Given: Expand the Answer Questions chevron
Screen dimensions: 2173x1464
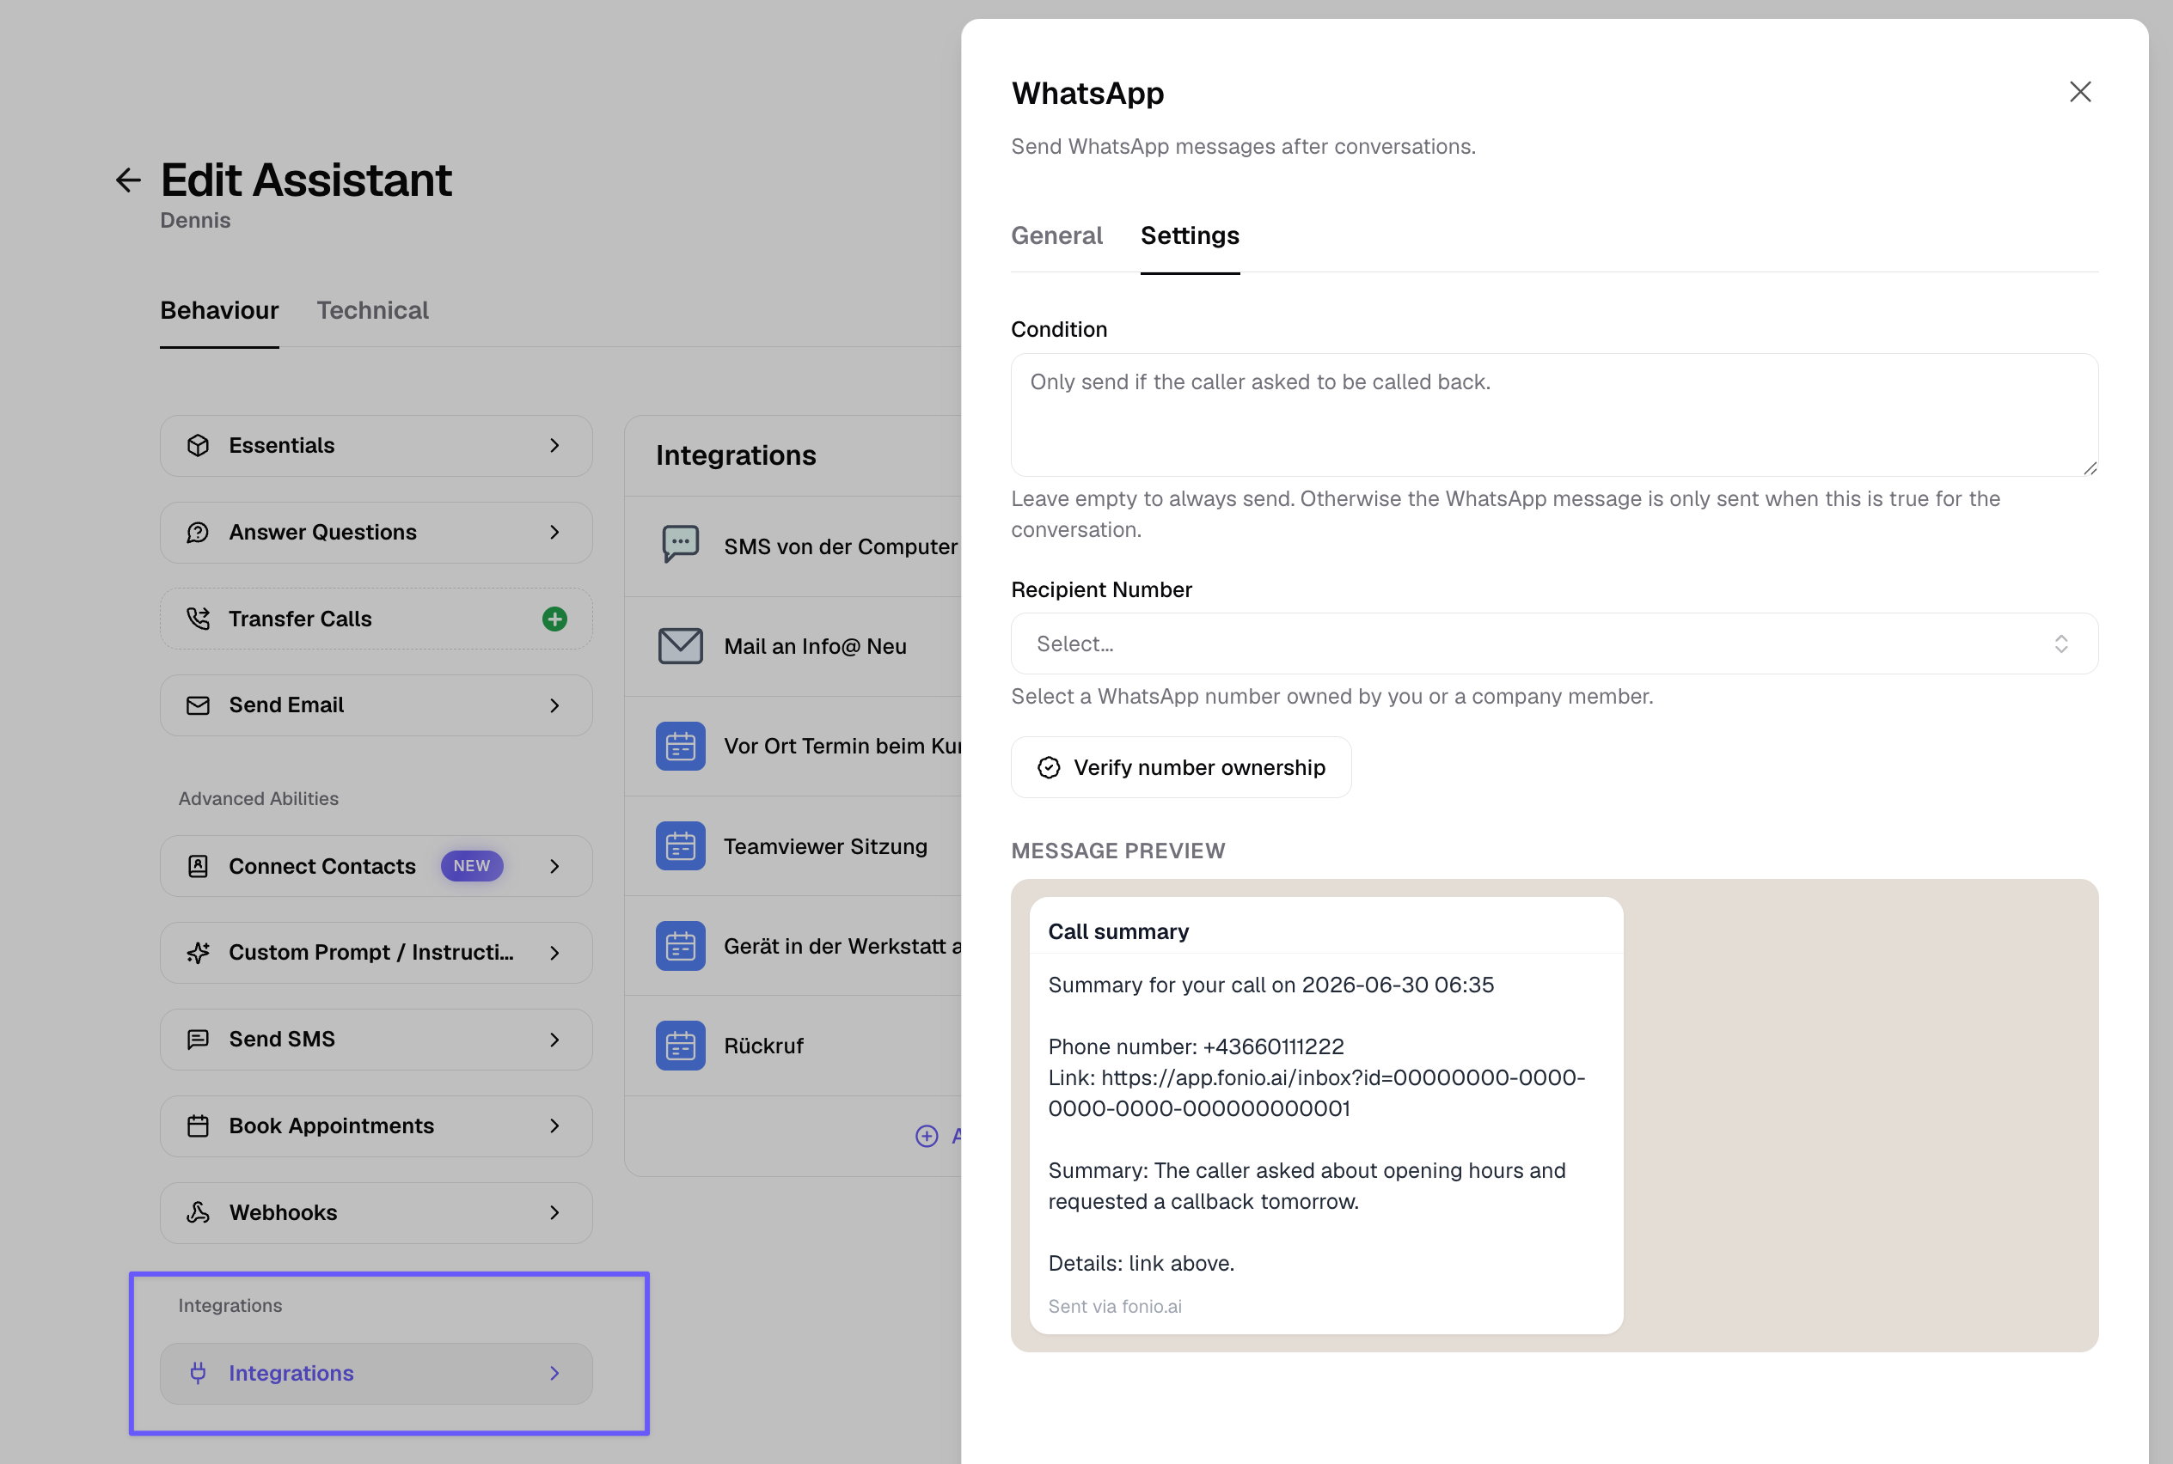Looking at the screenshot, I should [555, 532].
